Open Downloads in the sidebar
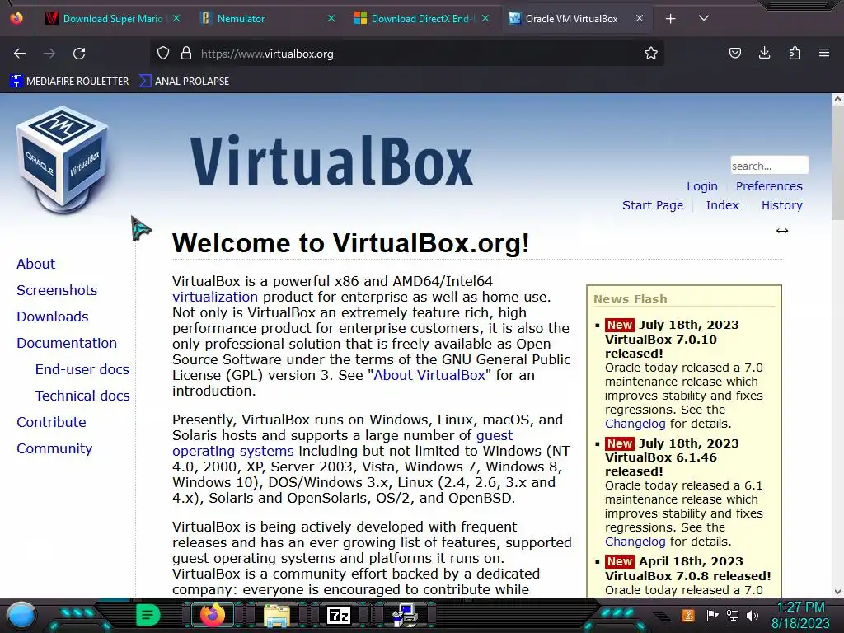This screenshot has width=844, height=633. pos(53,317)
